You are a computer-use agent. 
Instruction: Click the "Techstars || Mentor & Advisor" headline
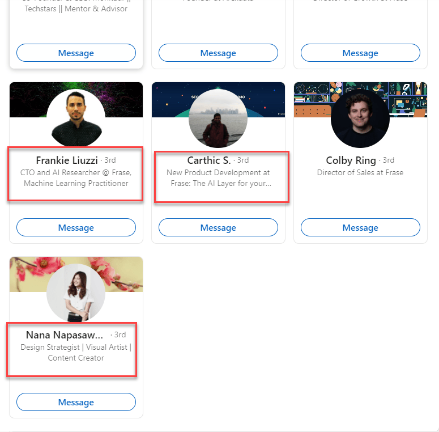[76, 9]
